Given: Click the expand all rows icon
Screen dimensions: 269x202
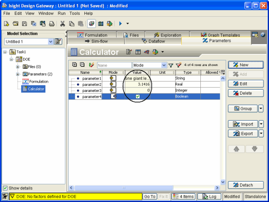Looking at the screenshot, I should [75, 65].
